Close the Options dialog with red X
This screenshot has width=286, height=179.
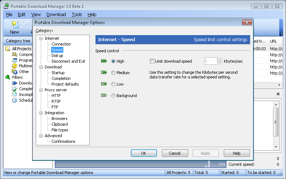pyautogui.click(x=247, y=22)
